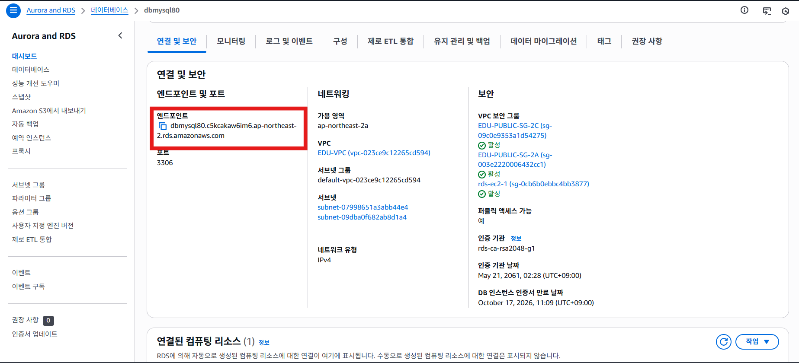Open the EDU-VPC link
Viewport: 799px width, 363px height.
coord(374,153)
